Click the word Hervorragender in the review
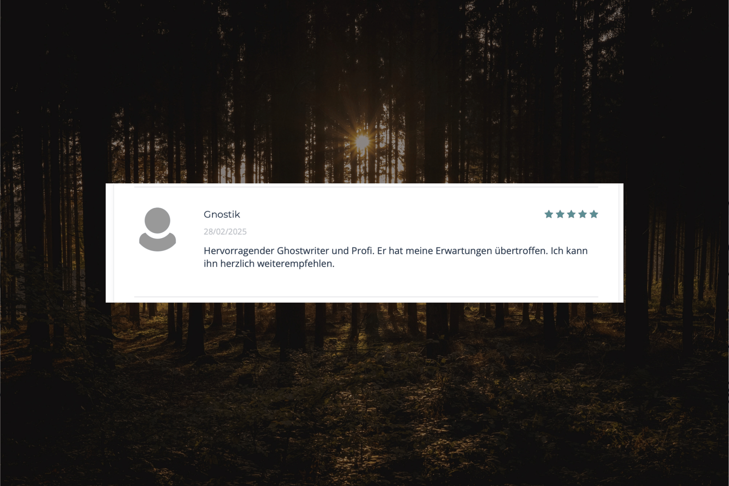The width and height of the screenshot is (729, 486). tap(239, 251)
